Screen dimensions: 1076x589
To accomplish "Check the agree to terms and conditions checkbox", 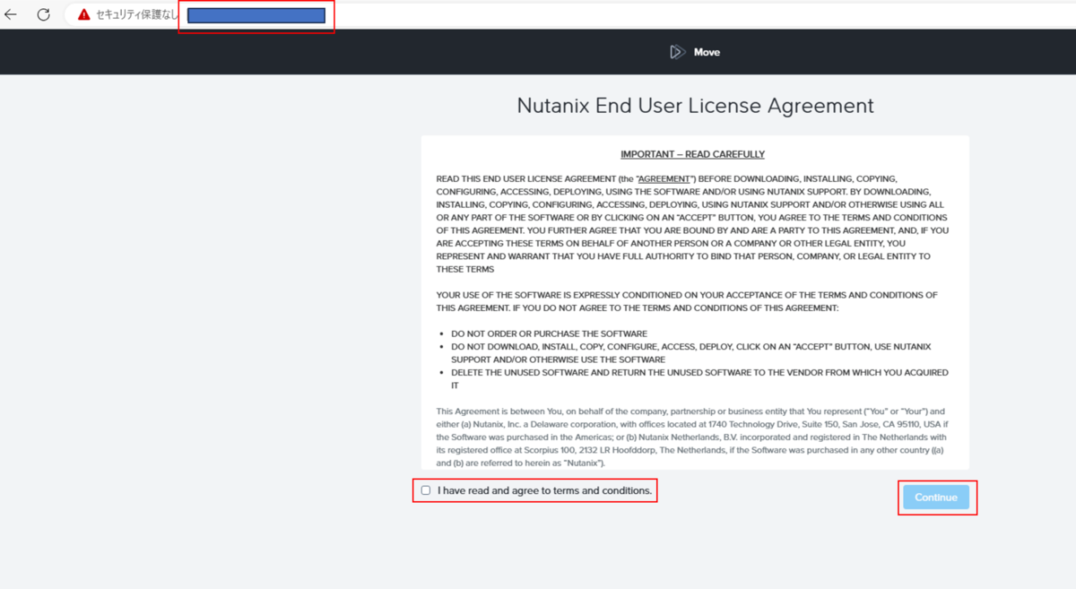I will pyautogui.click(x=426, y=490).
